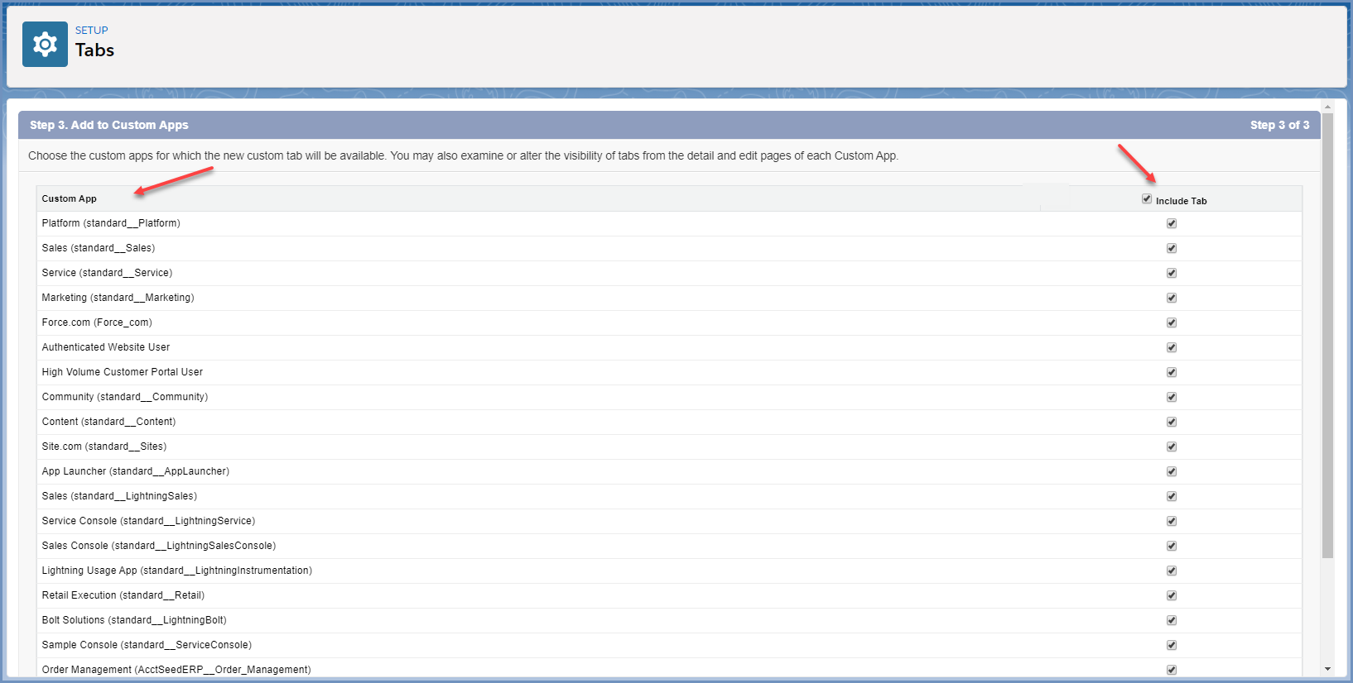Click Step 3. Add to Custom Apps heading
Viewport: 1353px width, 683px height.
[109, 125]
